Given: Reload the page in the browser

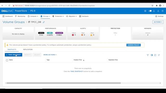Looking at the screenshot, I should 9,6.
